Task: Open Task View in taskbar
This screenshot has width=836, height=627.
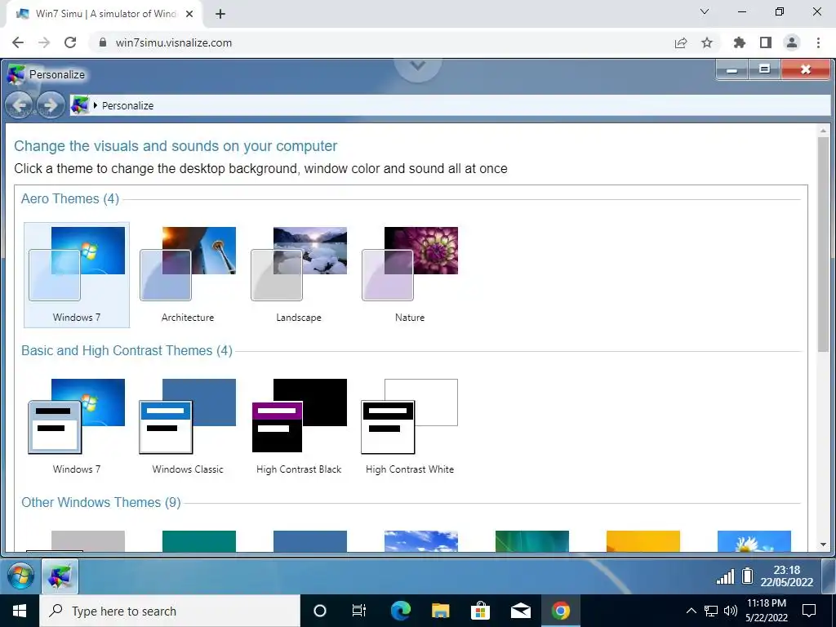Action: point(359,611)
